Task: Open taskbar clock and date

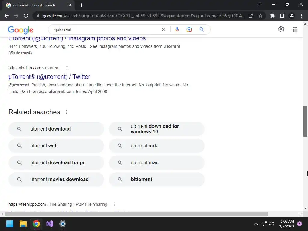Action: coord(286,224)
